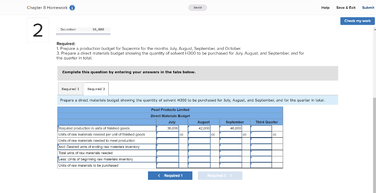Click the Saved status indicator
The height and width of the screenshot is (193, 376).
pyautogui.click(x=198, y=8)
